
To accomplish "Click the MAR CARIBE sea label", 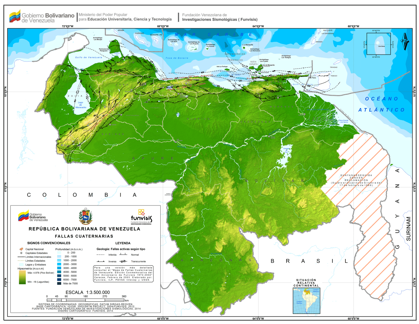I will [x=214, y=35].
